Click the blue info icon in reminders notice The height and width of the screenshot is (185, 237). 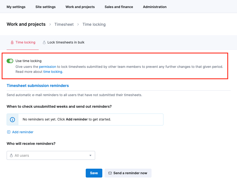coord(12,120)
